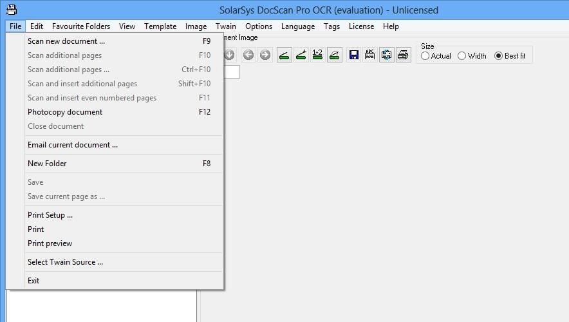Screen dimensions: 569x322
Task: Open the License menu
Action: (362, 26)
